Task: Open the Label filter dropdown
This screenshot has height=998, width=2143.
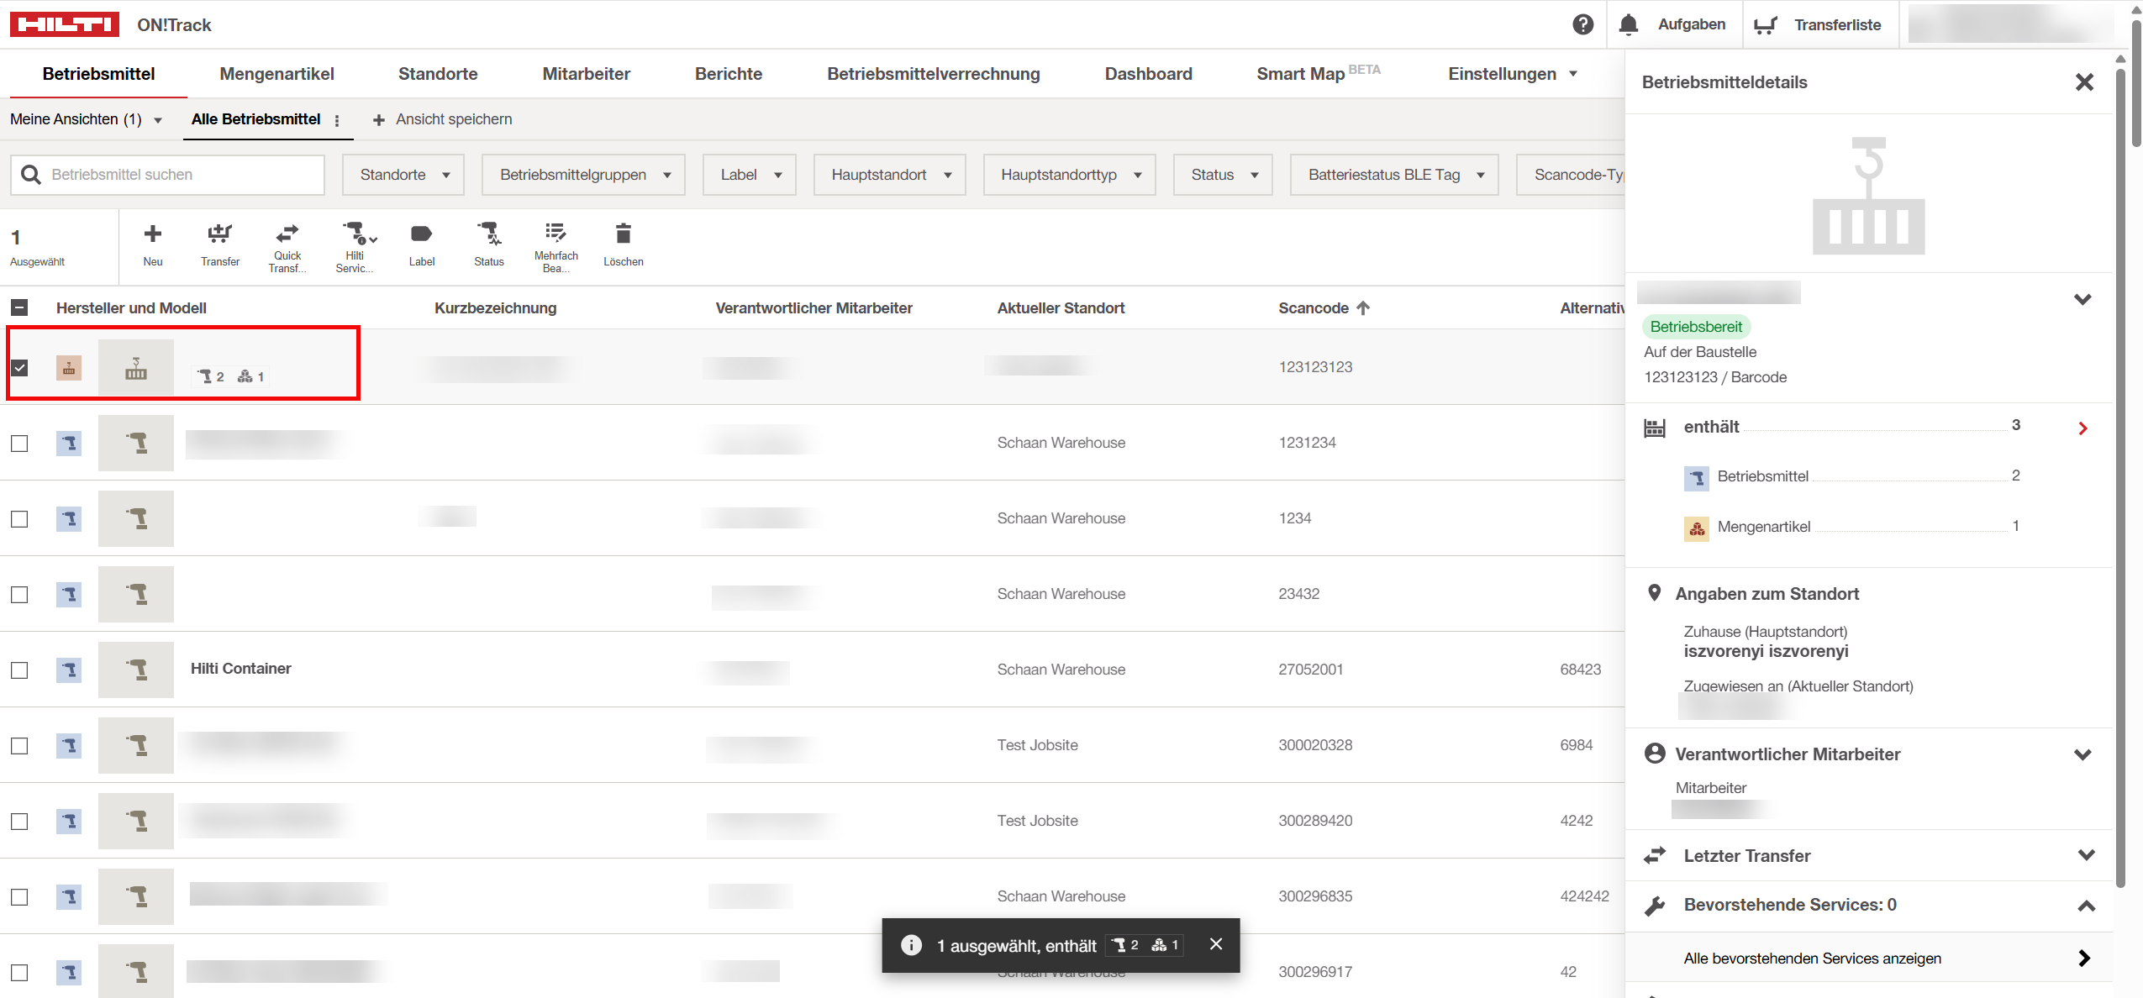Action: [x=750, y=175]
